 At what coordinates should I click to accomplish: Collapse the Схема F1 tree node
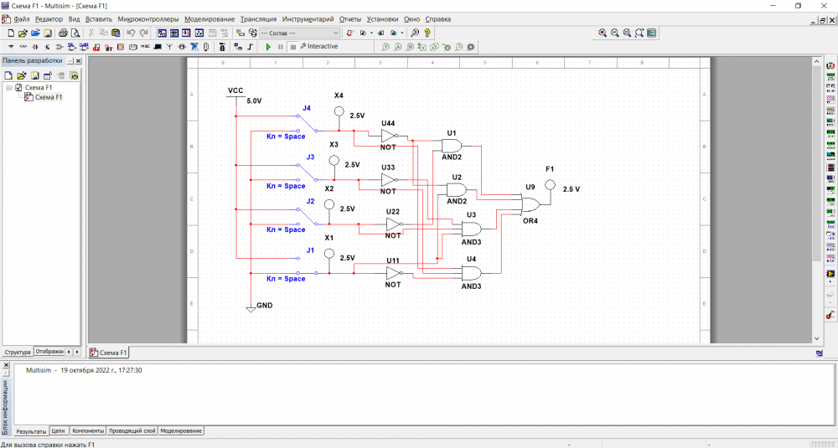point(8,87)
